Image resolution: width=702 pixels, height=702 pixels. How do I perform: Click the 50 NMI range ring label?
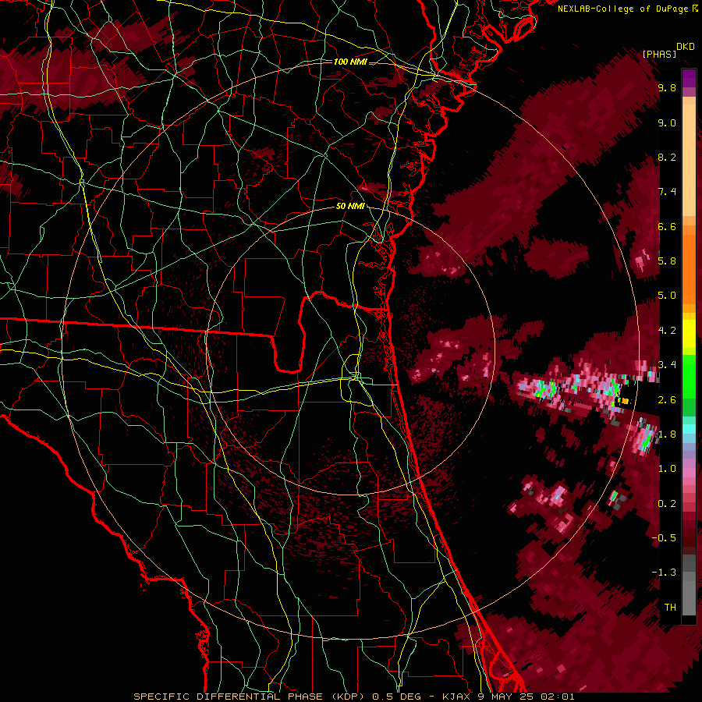pyautogui.click(x=350, y=206)
